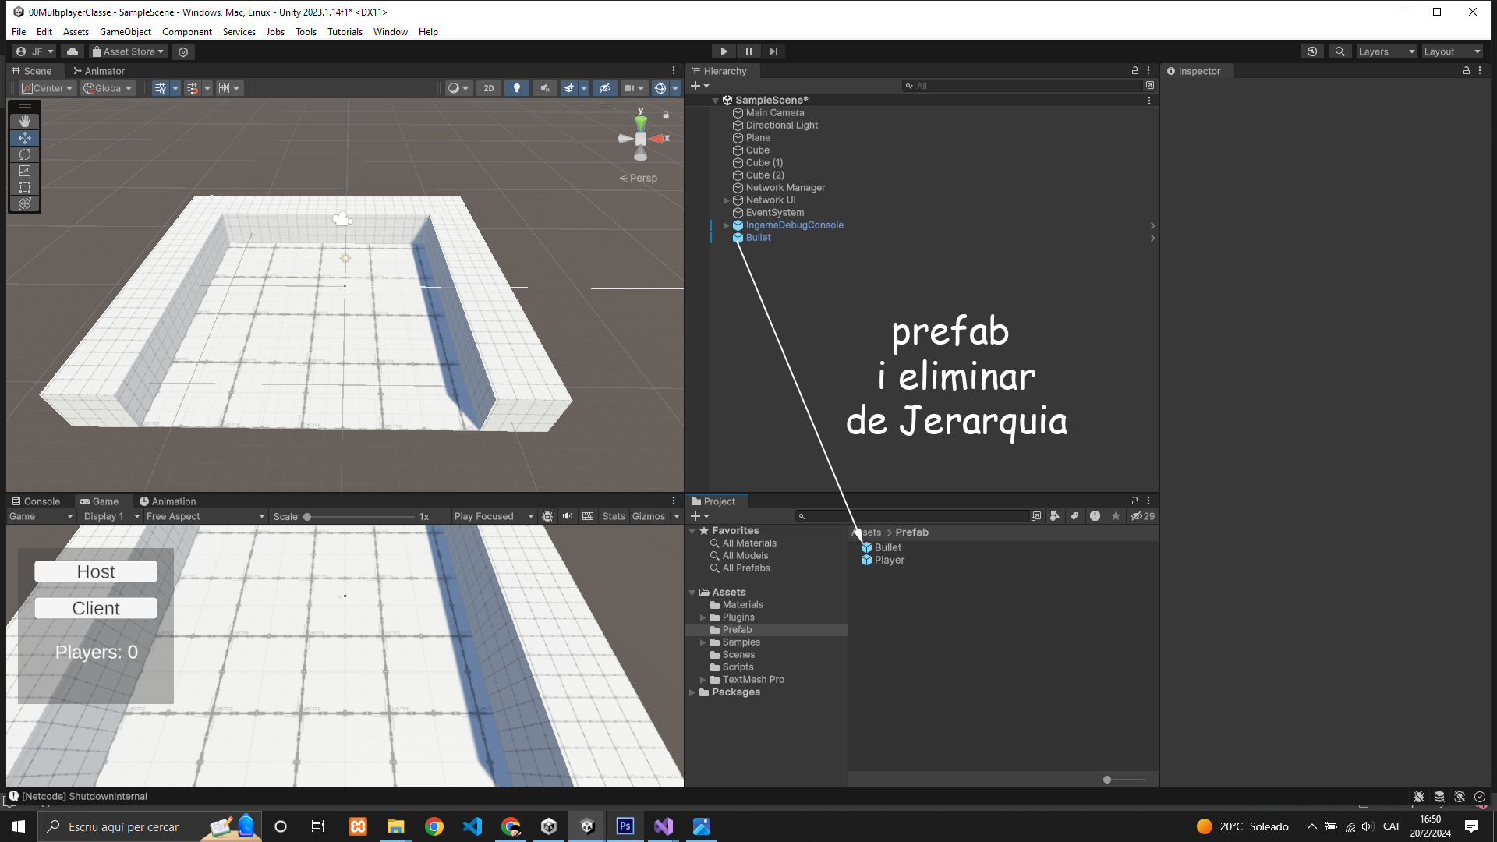This screenshot has width=1497, height=842.
Task: Select the Scale tool
Action: tap(25, 171)
